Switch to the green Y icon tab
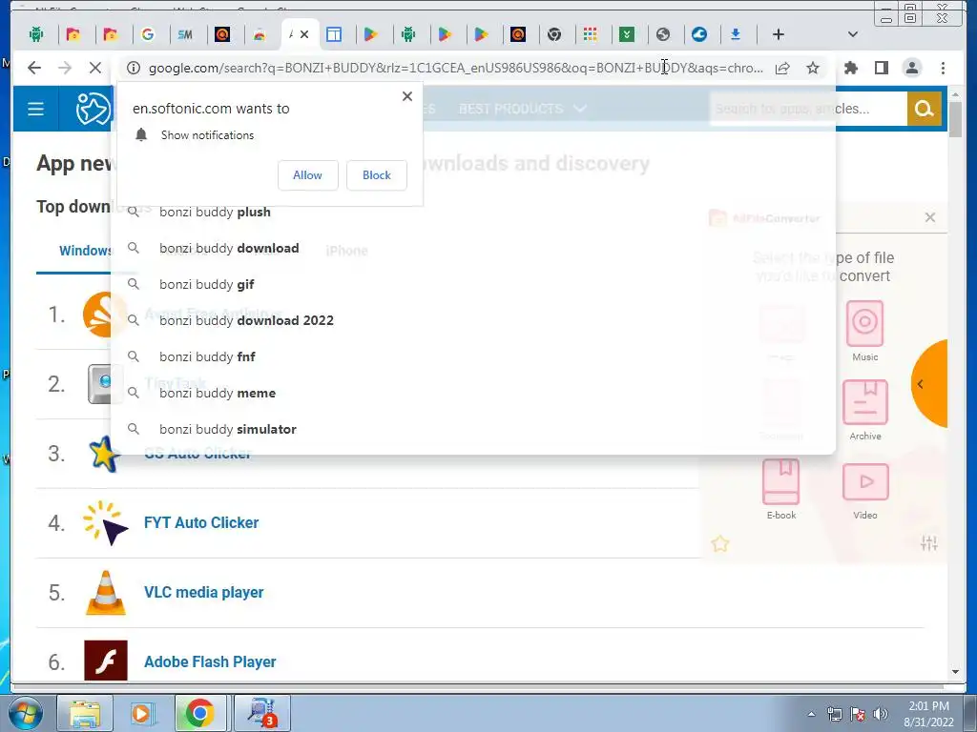 (x=627, y=34)
